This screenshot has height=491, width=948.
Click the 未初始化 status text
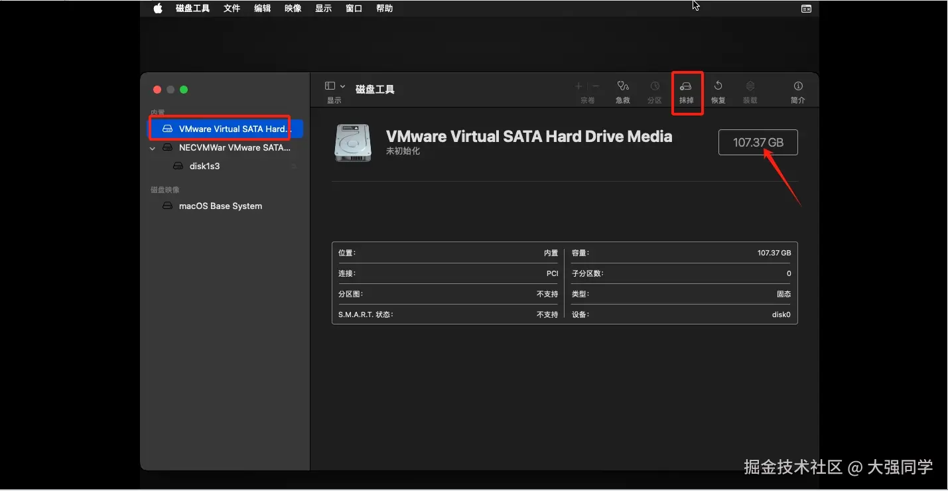(403, 151)
